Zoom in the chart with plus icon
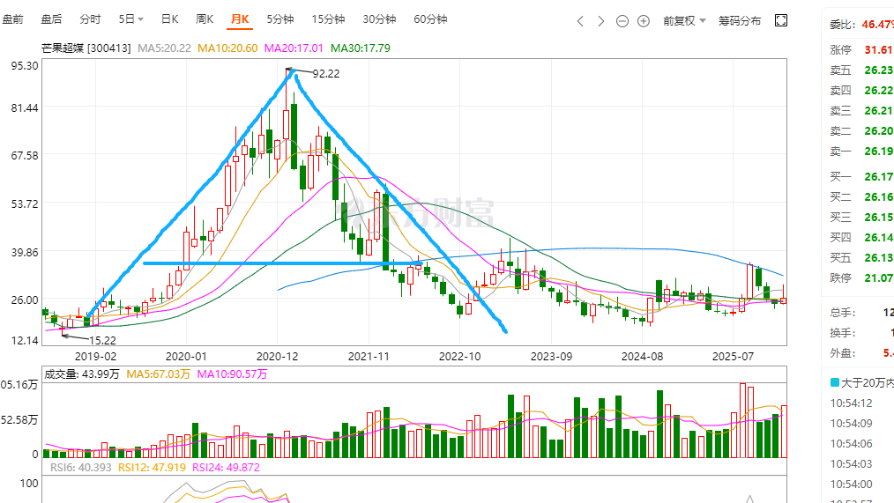894x503 pixels. [643, 21]
